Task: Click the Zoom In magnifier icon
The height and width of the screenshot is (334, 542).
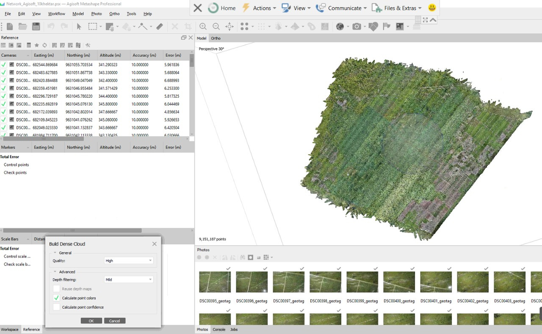Action: (203, 26)
